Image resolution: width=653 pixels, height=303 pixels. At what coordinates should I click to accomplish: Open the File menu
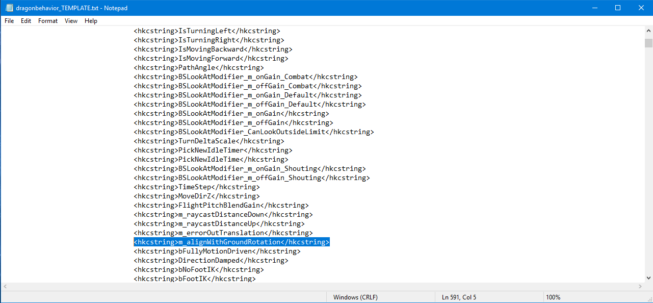9,21
